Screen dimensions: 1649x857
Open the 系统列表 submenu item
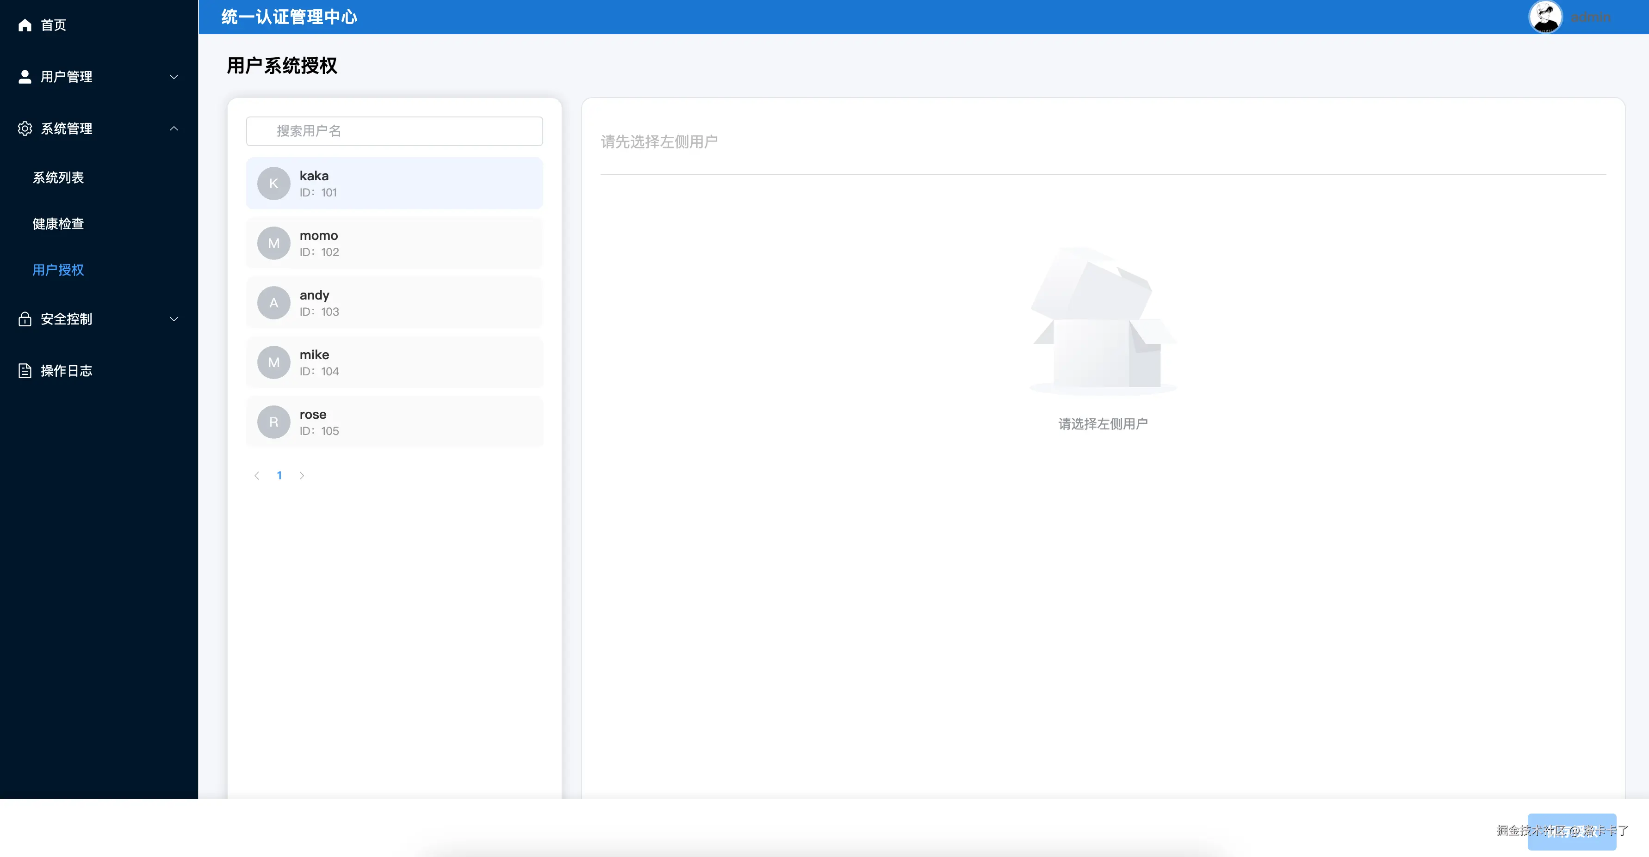[58, 178]
